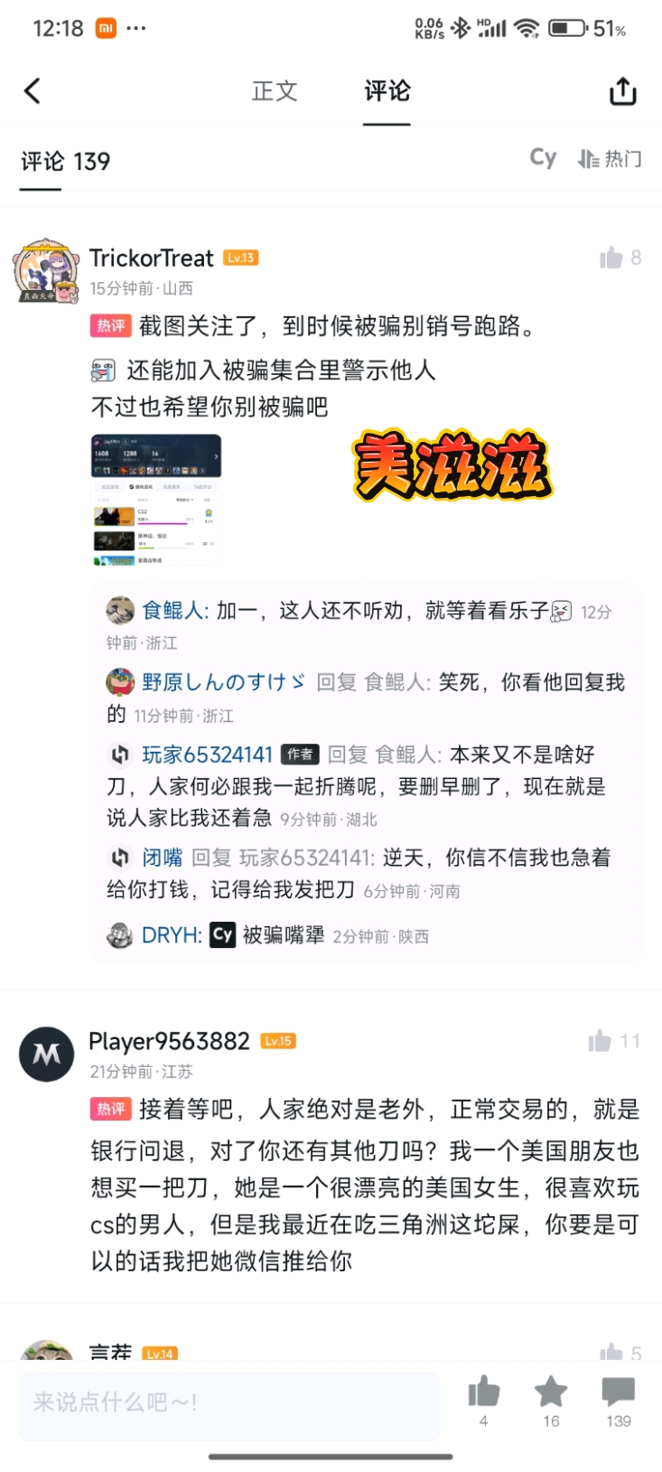The height and width of the screenshot is (1472, 662).
Task: Open the 玩家65324141 author username link
Action: point(207,755)
